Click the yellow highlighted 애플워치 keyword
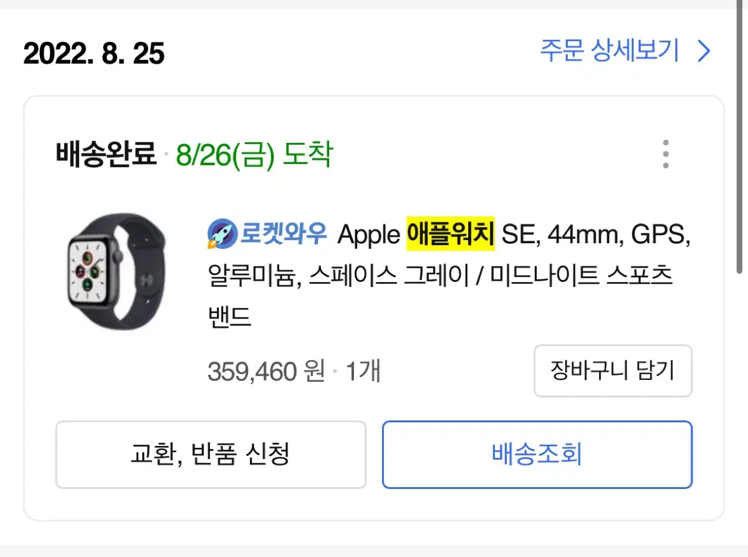Viewport: 748px width, 557px height. pos(451,235)
